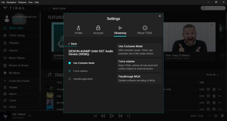Click the search field
Viewport: 227px width, 121px height.
tap(213, 8)
